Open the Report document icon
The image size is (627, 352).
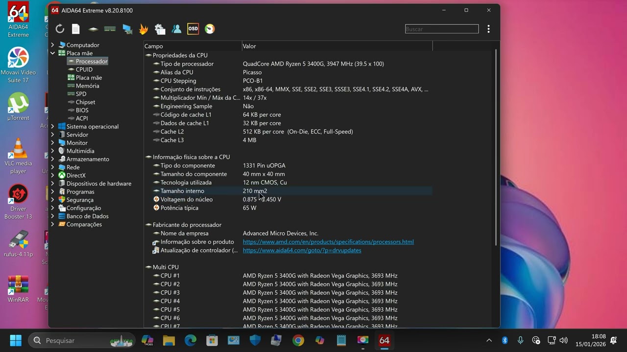point(76,29)
